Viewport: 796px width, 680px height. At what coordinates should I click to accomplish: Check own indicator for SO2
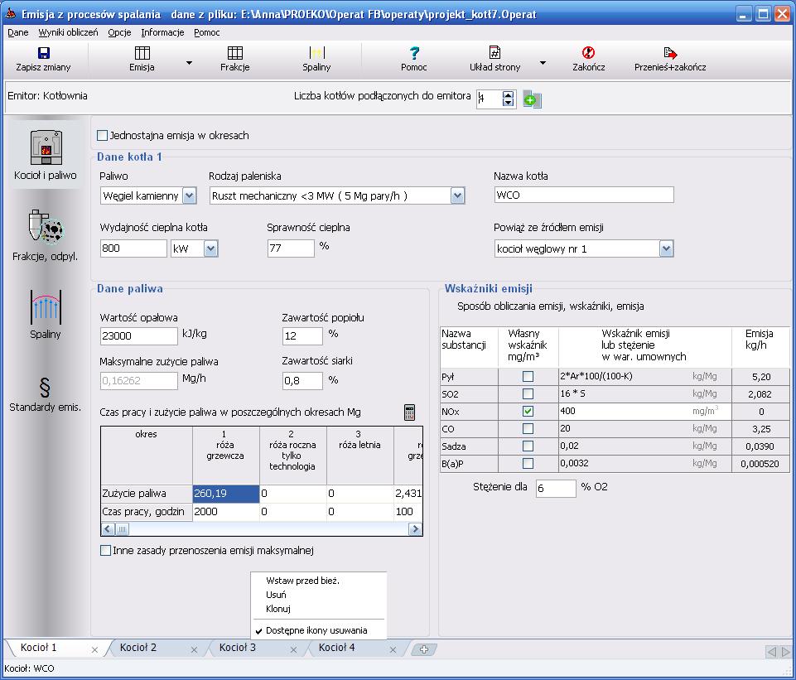[528, 393]
